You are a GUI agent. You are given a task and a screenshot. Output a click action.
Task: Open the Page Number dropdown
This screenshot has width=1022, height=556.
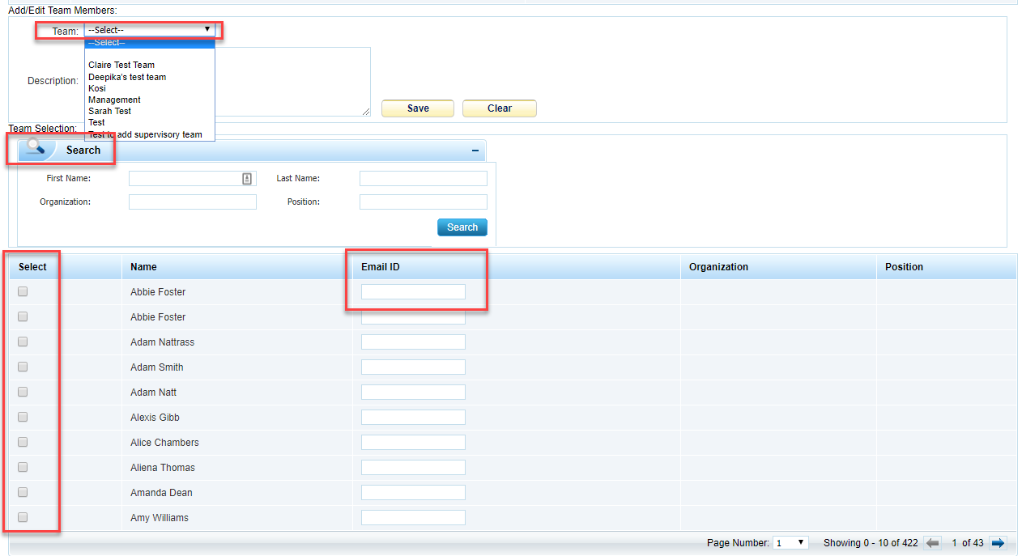(790, 543)
